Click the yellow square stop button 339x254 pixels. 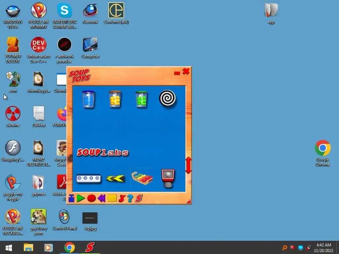coord(112,198)
